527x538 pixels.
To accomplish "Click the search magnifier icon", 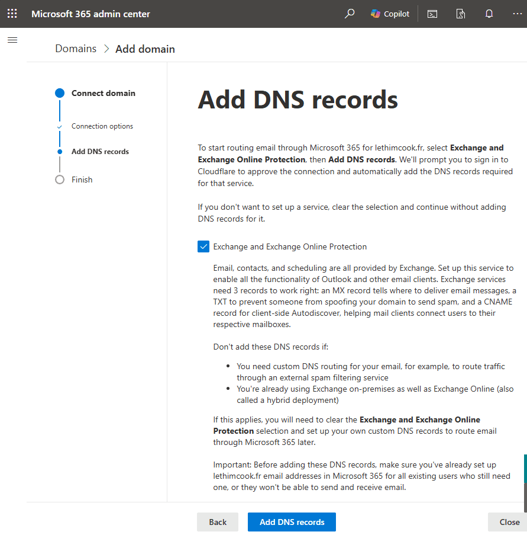I will point(350,14).
